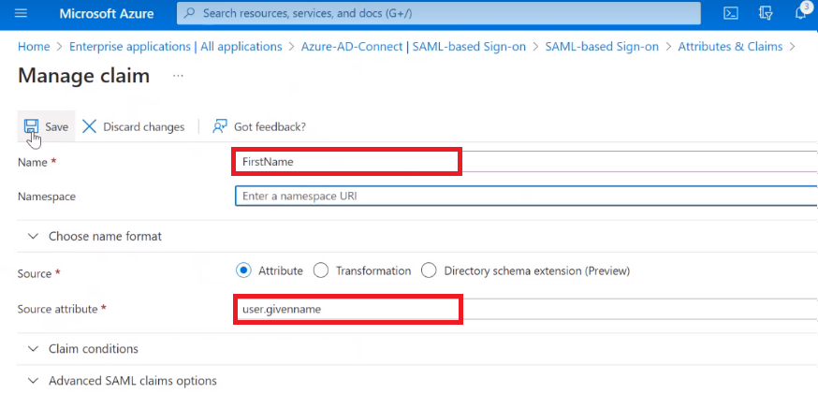Select the Attribute source radio button

click(243, 270)
